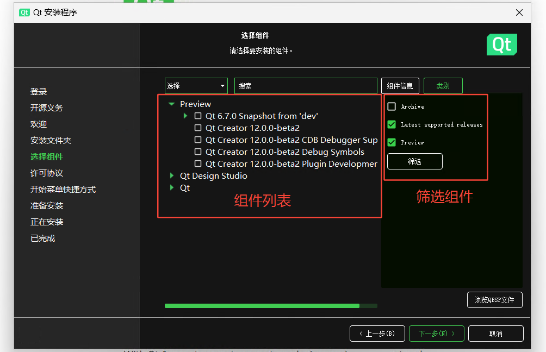546x352 pixels.
Task: Select the 欢迎 step in sidebar
Action: (x=39, y=124)
